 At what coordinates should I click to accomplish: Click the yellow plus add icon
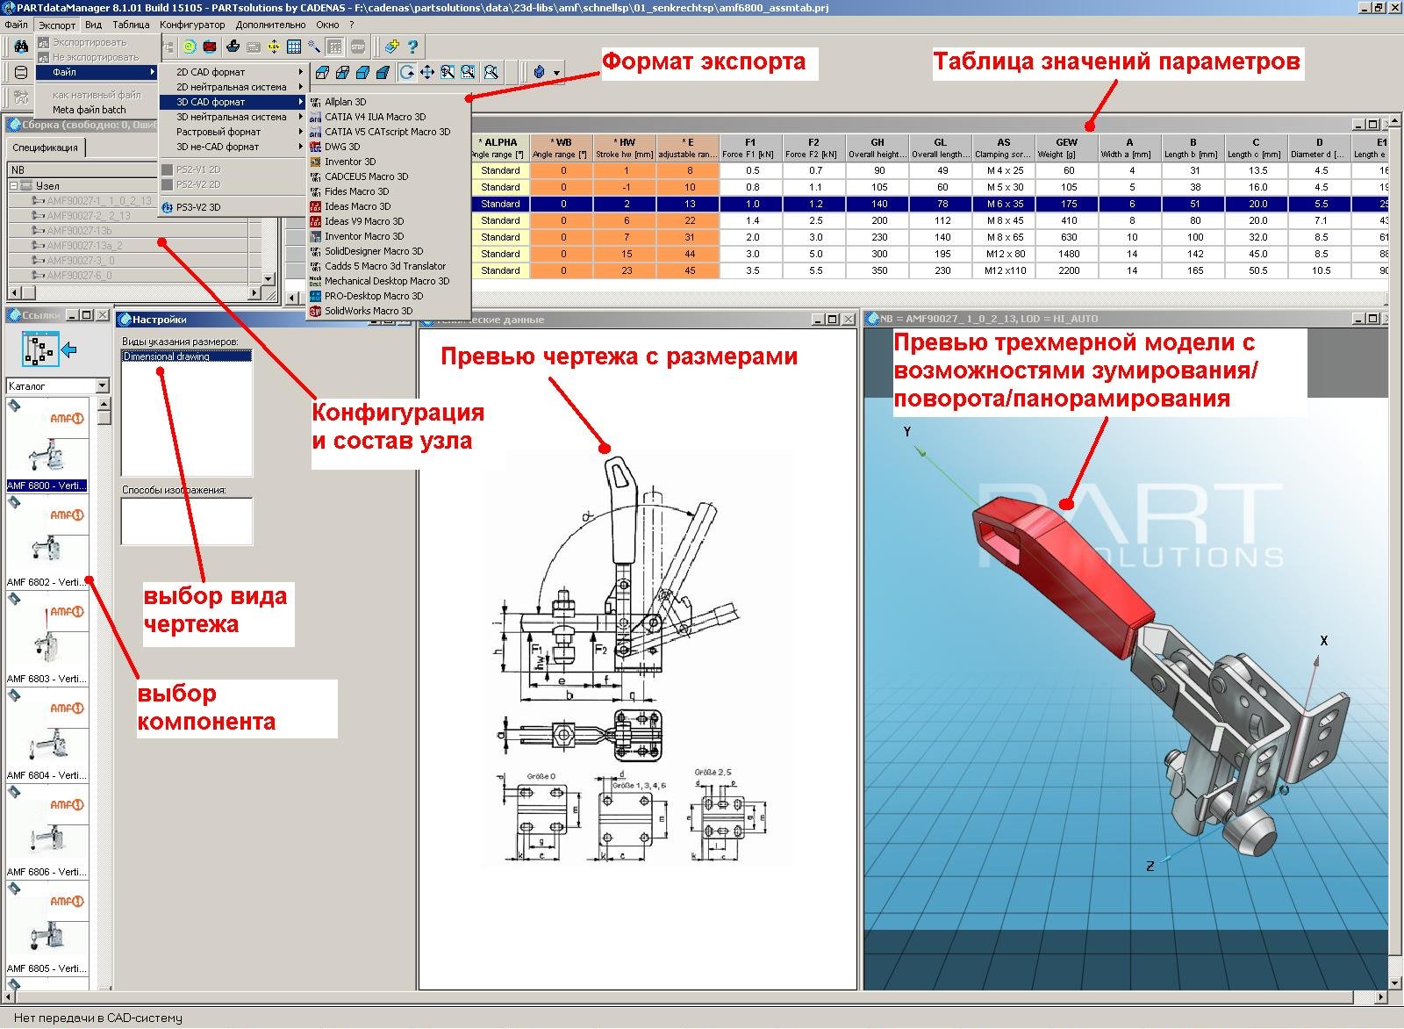(392, 47)
